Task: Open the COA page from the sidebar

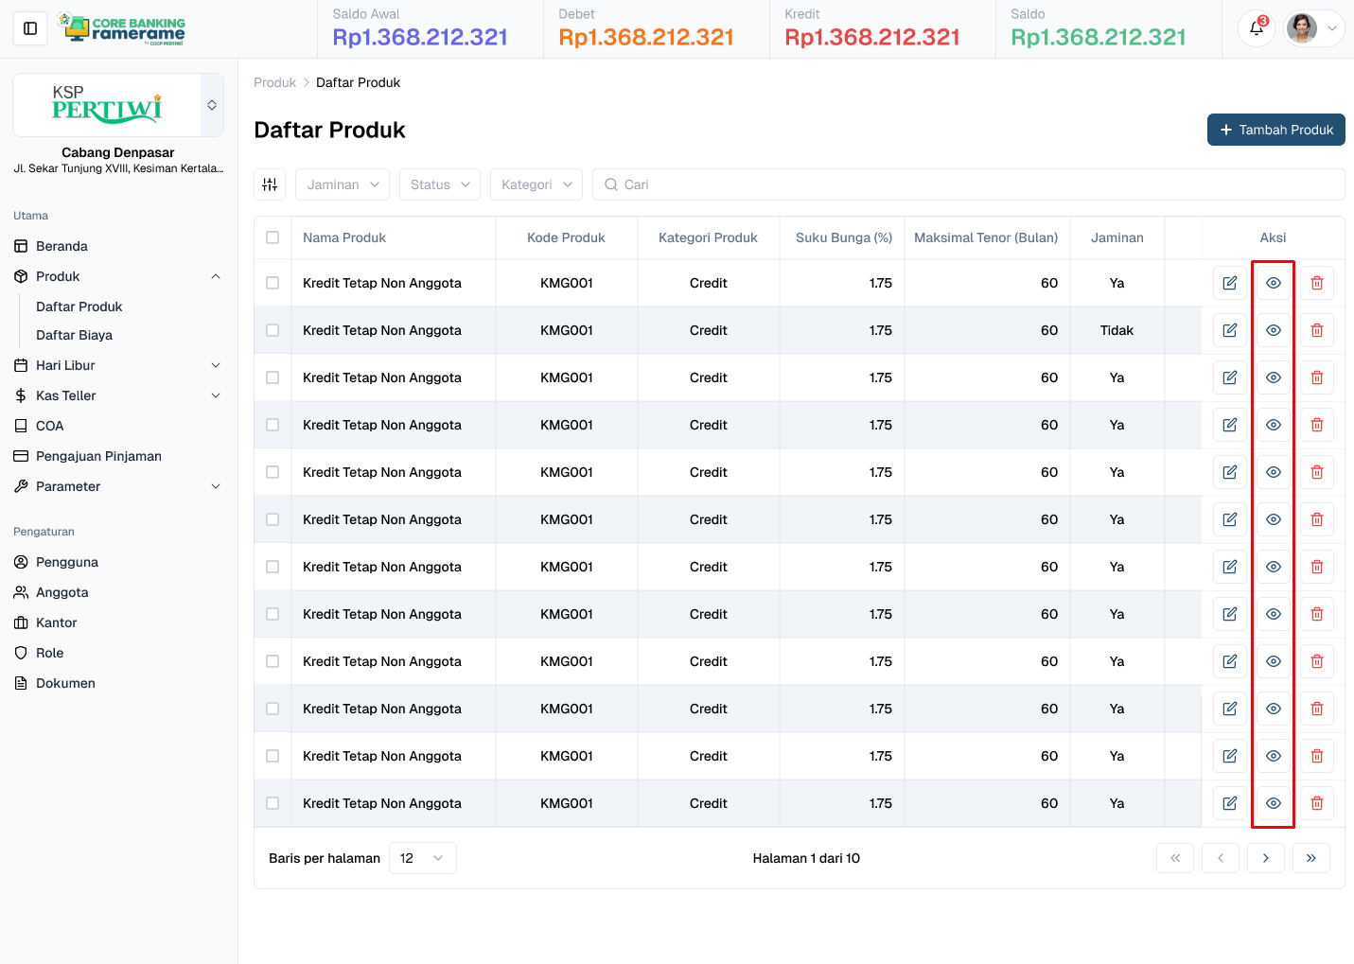Action: click(x=47, y=426)
